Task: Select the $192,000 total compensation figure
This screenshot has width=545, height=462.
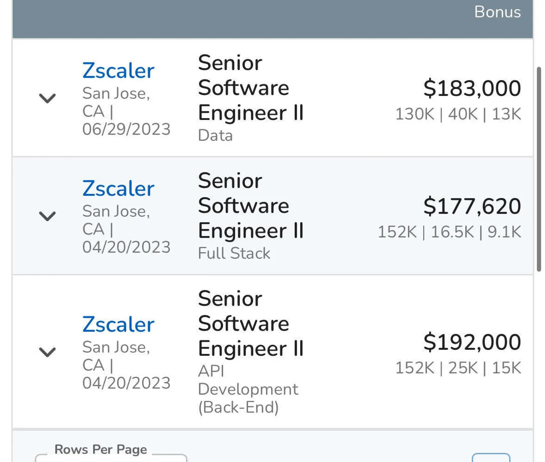Action: pyautogui.click(x=472, y=342)
